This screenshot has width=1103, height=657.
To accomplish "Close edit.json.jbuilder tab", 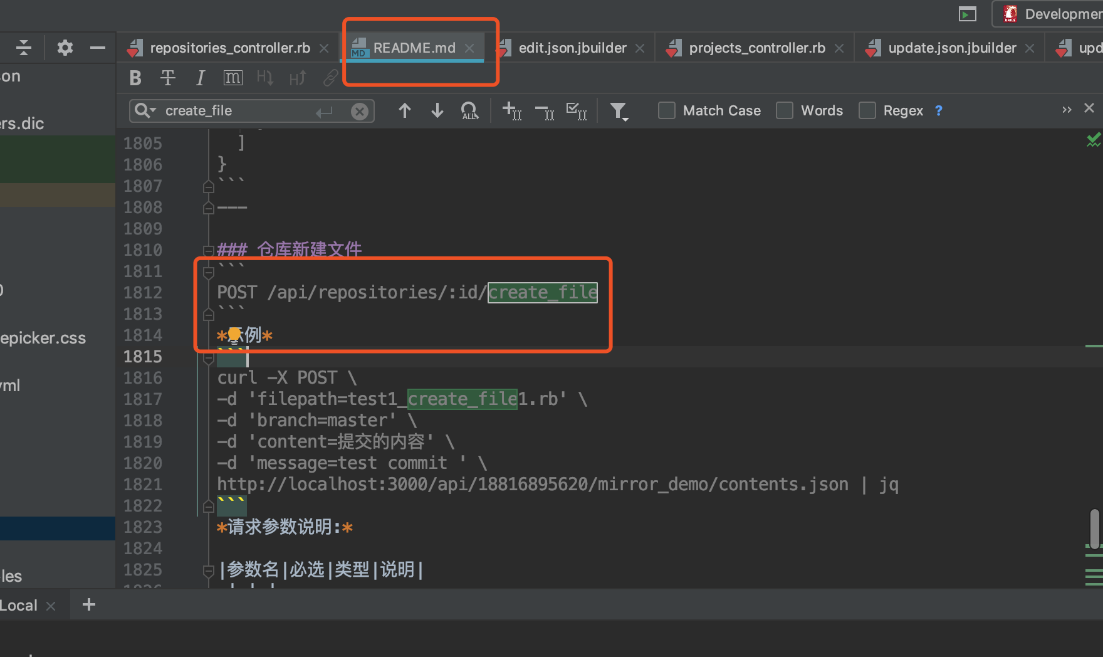I will click(640, 48).
